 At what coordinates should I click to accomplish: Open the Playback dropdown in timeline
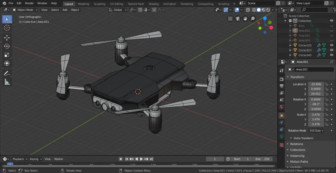tap(20, 159)
